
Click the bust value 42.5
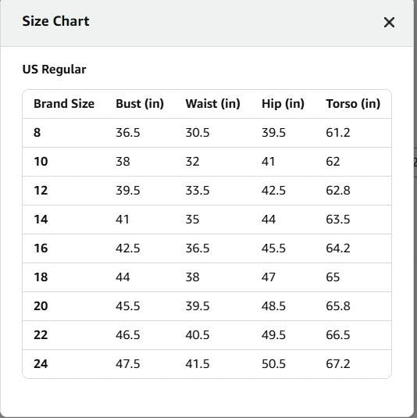(x=127, y=248)
